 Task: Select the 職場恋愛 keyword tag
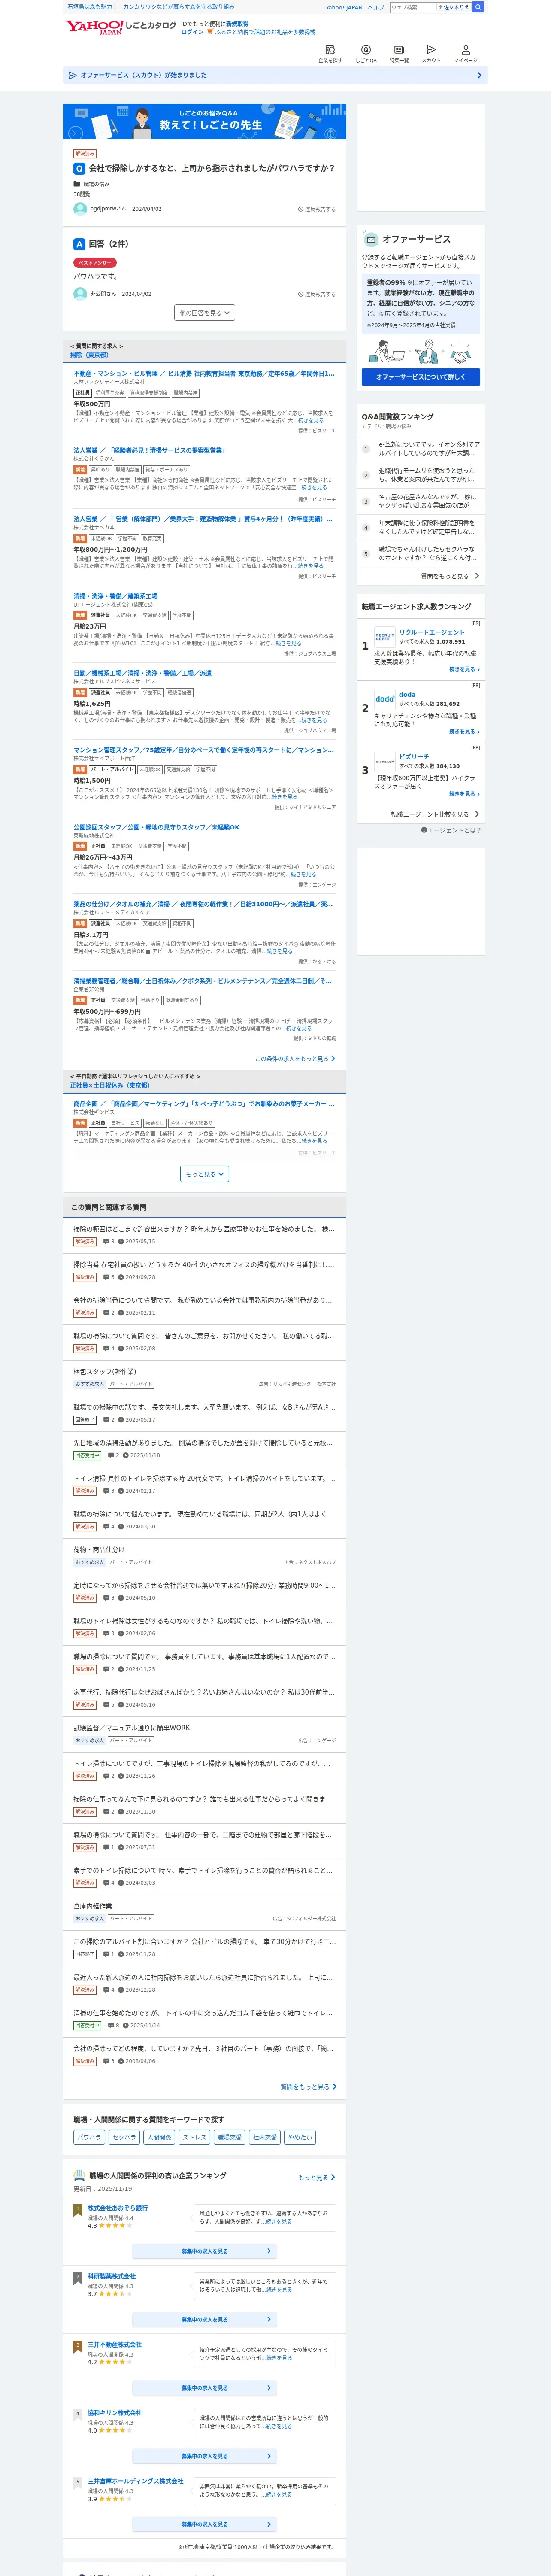click(230, 2137)
